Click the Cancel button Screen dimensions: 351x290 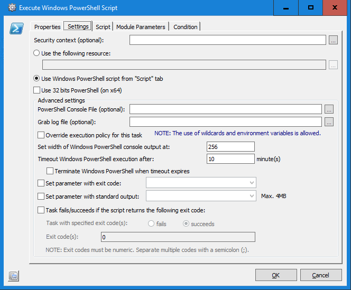(321, 275)
